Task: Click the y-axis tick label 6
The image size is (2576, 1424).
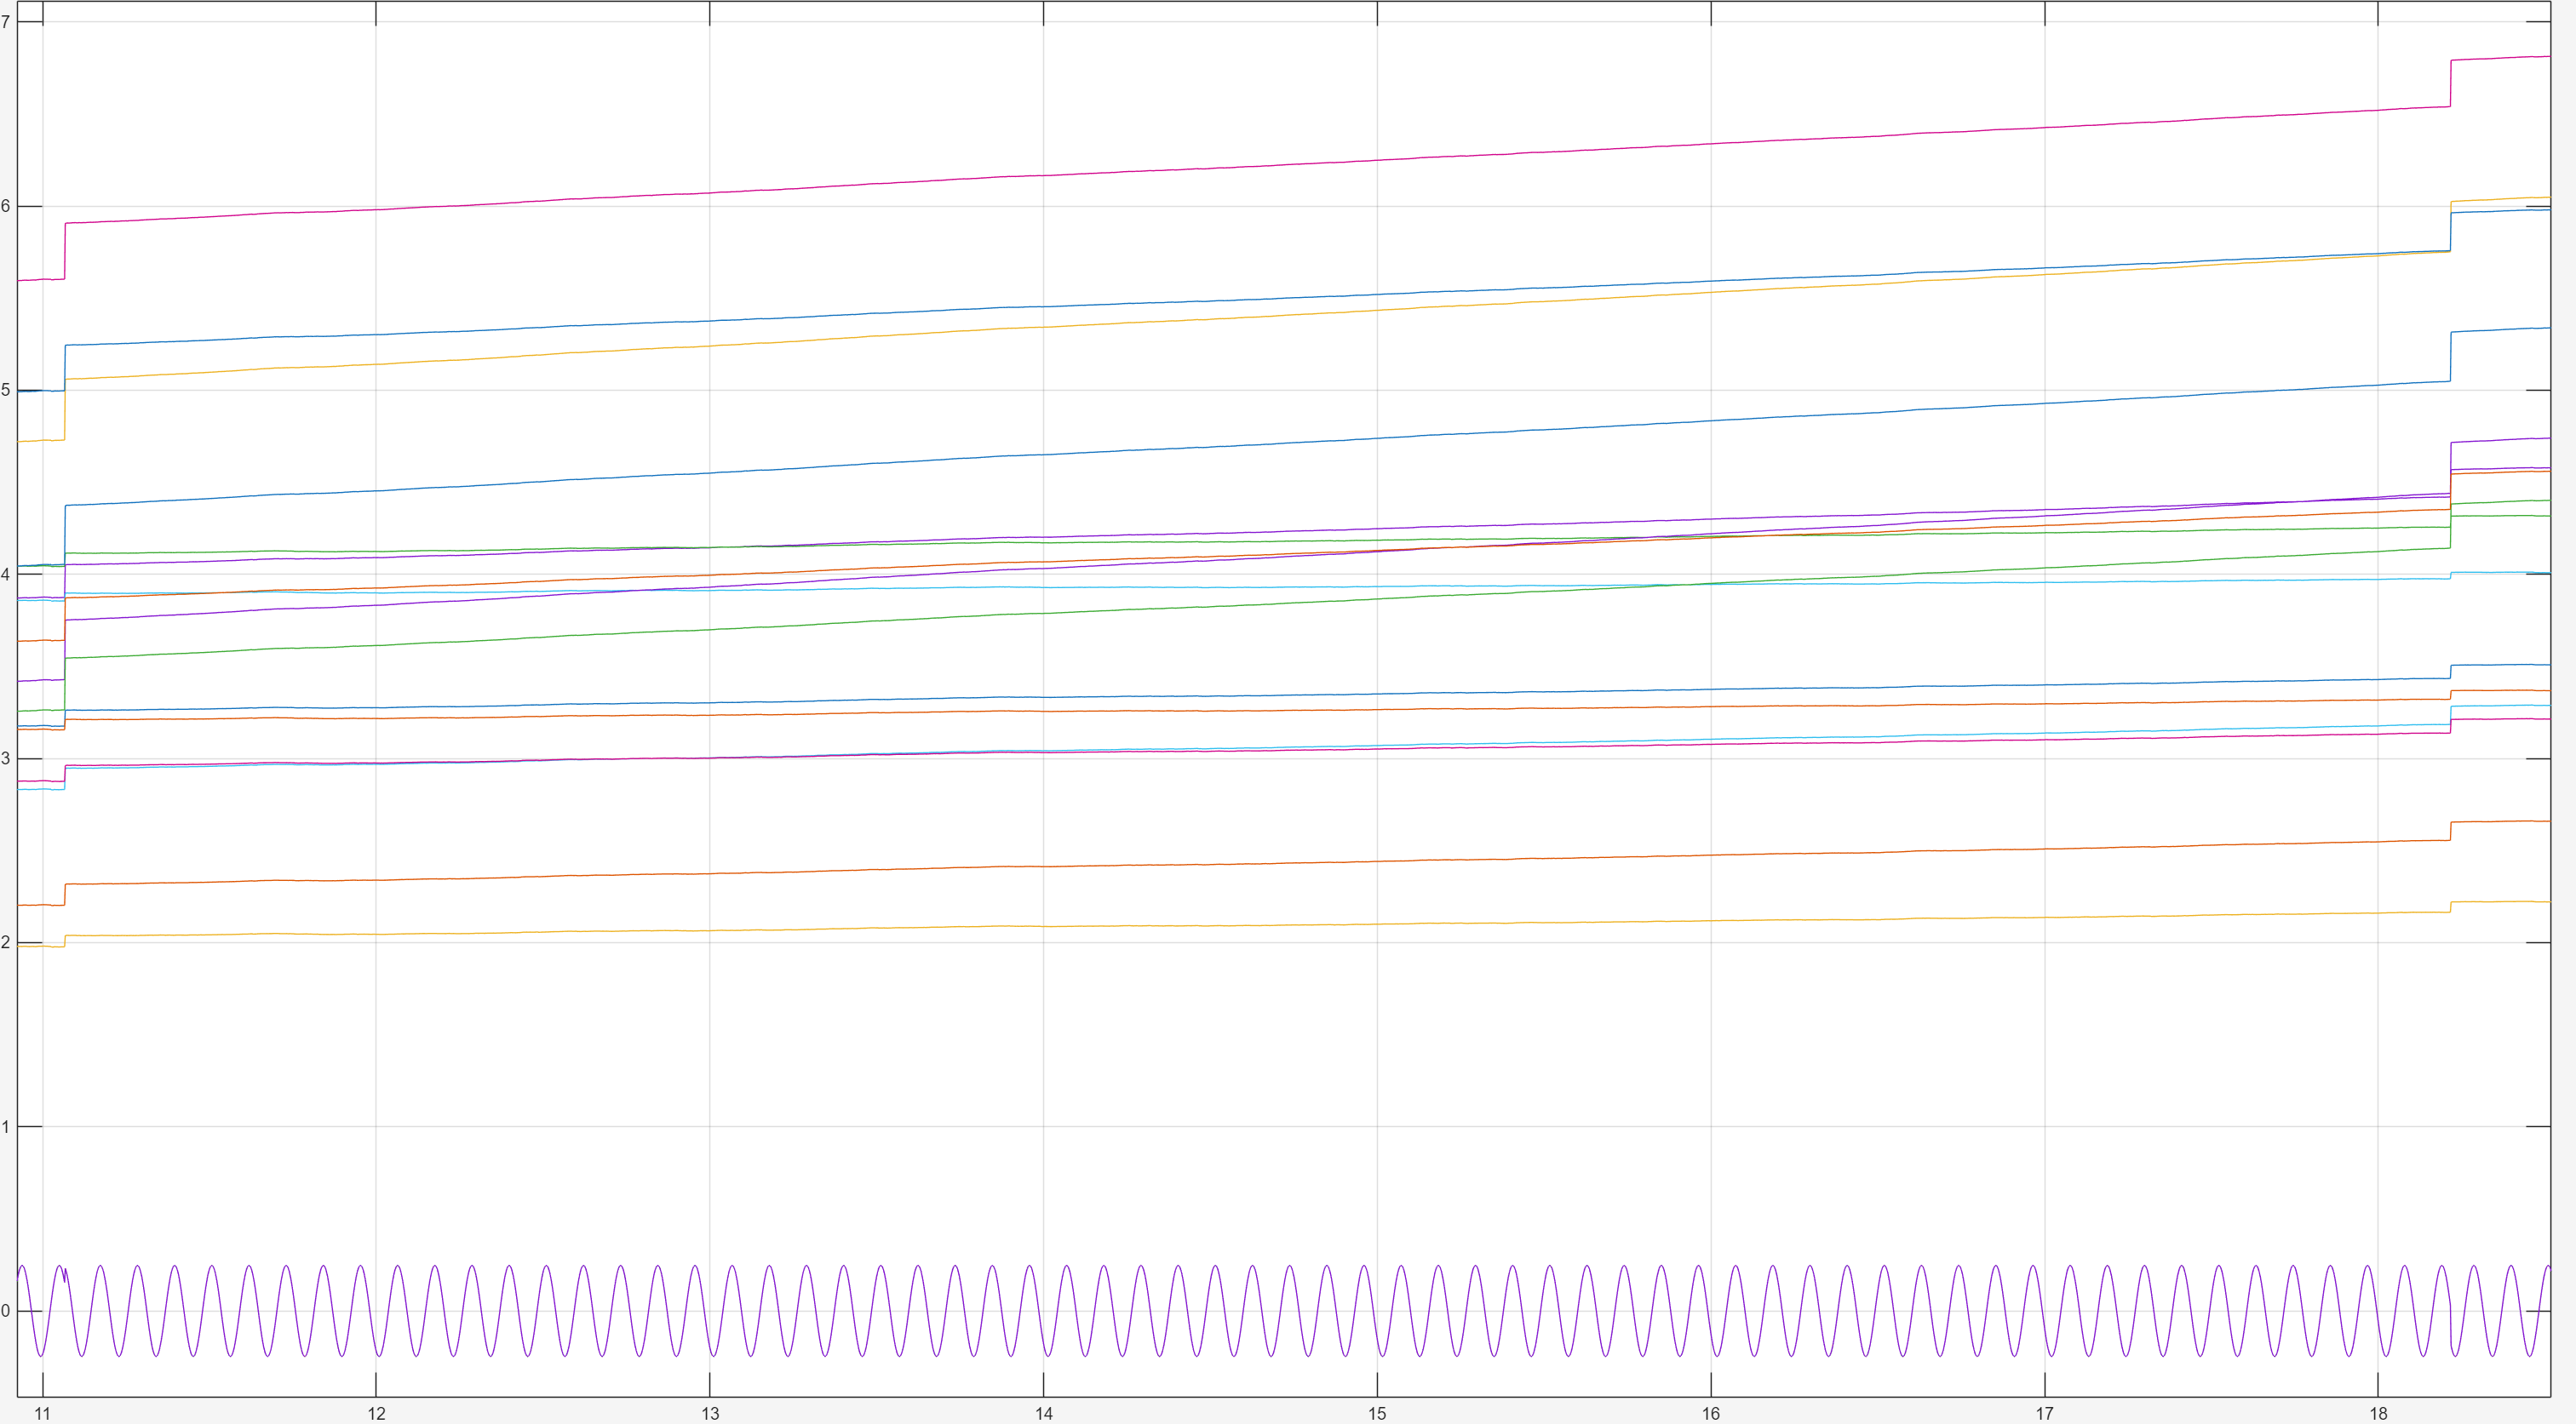Action: click(6, 206)
